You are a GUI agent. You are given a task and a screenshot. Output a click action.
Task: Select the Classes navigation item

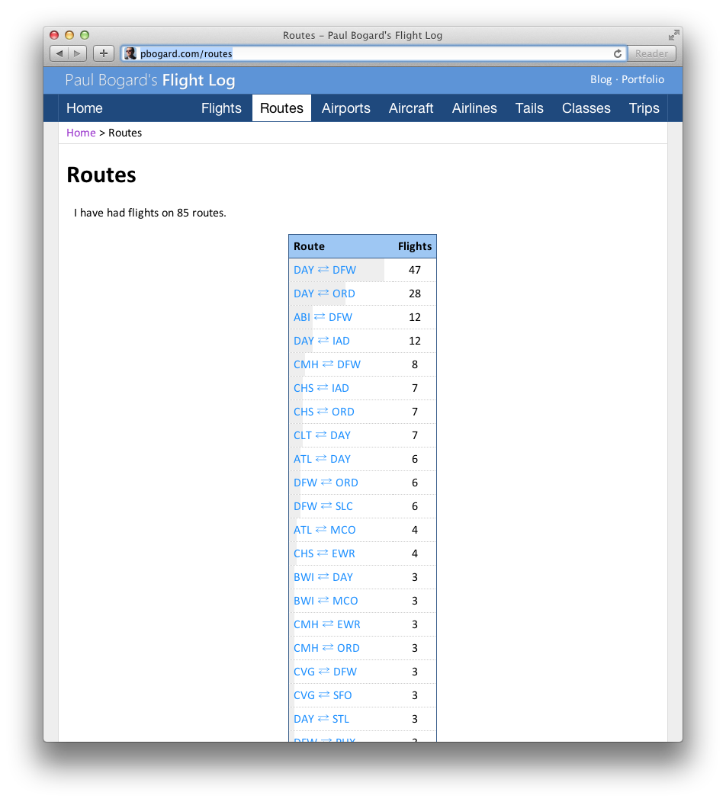(x=586, y=108)
